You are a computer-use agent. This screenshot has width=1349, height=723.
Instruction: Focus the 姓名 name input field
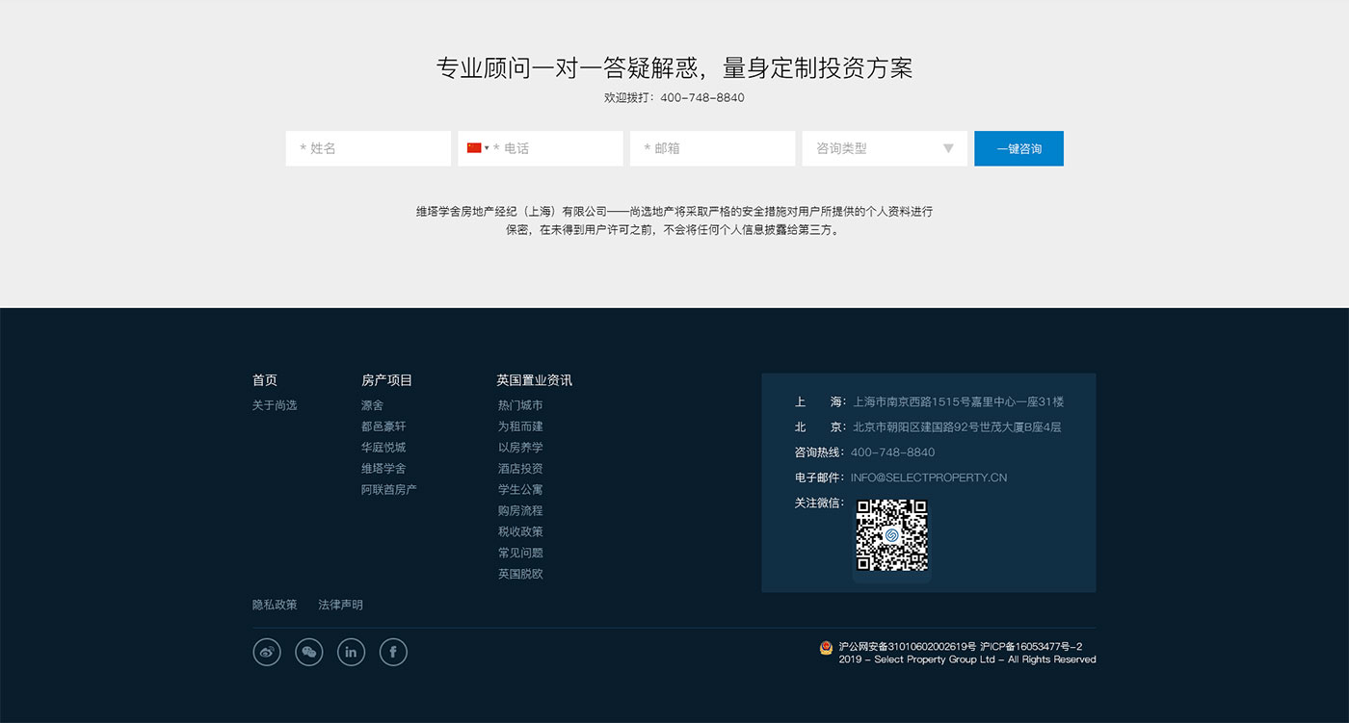[368, 148]
